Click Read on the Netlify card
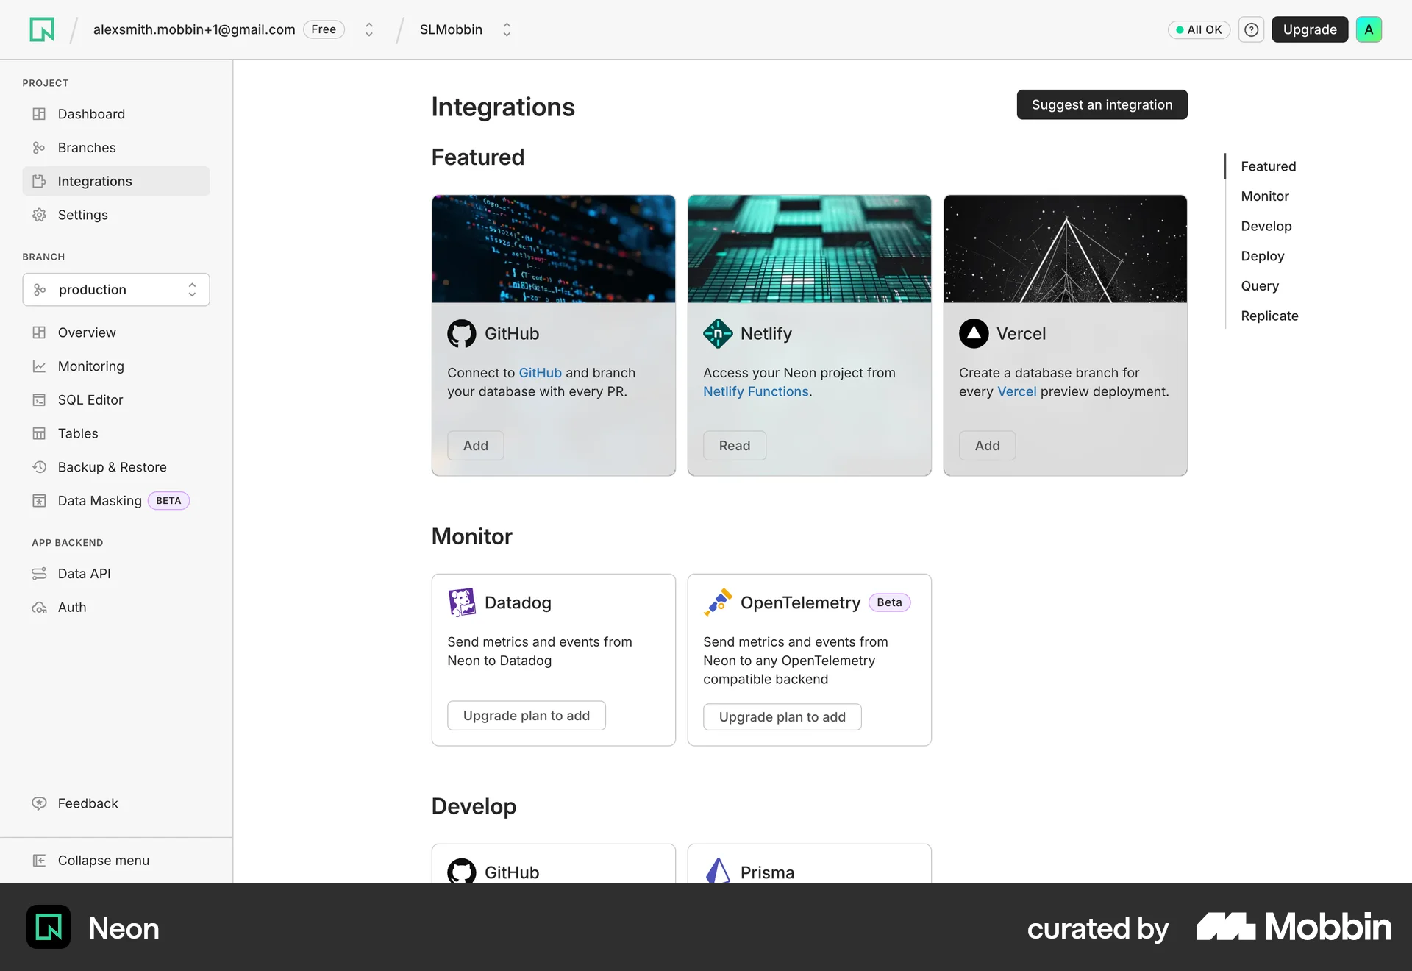 coord(735,446)
